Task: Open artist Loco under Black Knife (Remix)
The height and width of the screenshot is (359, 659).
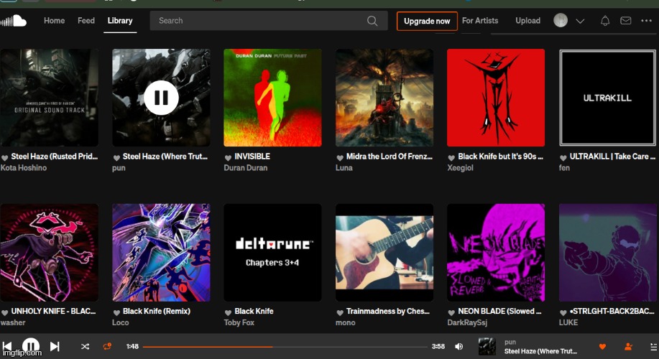Action: coord(120,322)
